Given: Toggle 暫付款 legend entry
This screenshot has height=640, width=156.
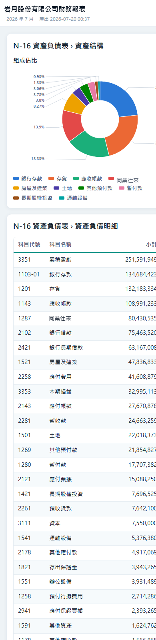Looking at the screenshot, I should click(x=130, y=188).
